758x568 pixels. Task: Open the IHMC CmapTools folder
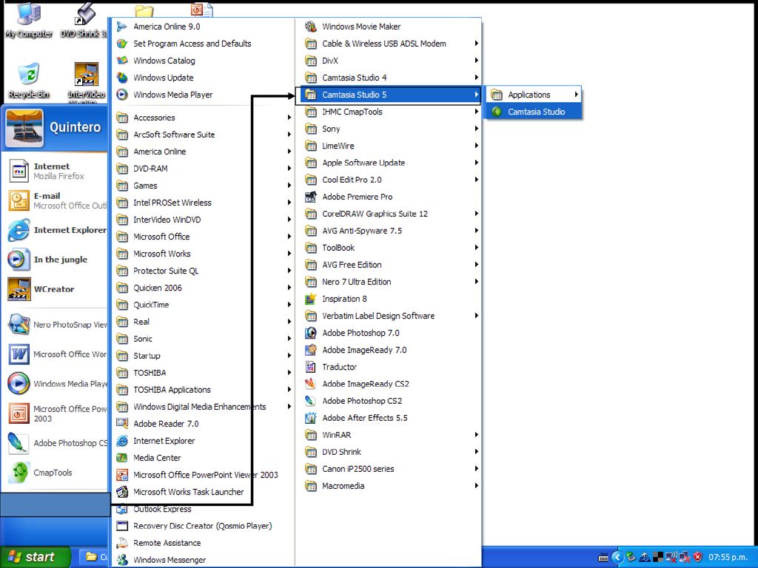[x=391, y=112]
